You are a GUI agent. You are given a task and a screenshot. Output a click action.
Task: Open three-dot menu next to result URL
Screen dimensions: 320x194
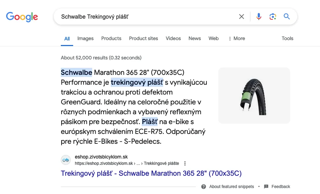pyautogui.click(x=185, y=163)
